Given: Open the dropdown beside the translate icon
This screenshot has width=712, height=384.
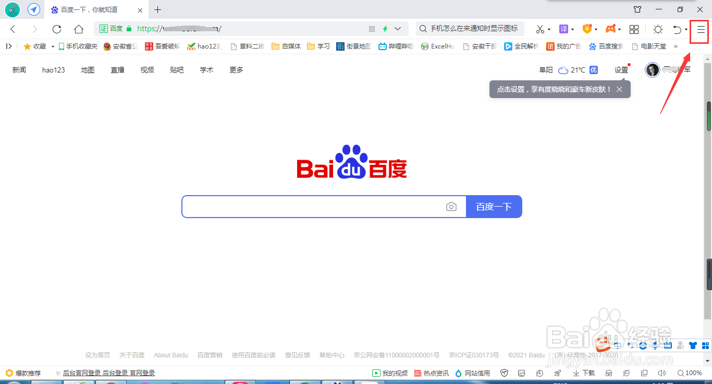Looking at the screenshot, I should pos(572,30).
